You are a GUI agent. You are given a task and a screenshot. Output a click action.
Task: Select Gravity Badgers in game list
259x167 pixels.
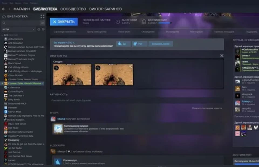coord(16,120)
